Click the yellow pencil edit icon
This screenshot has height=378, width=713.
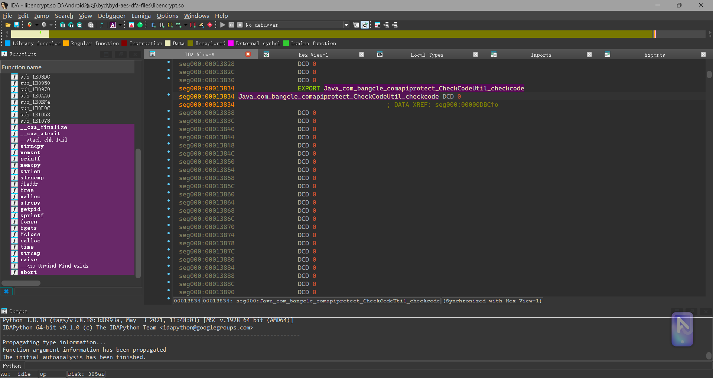coord(201,25)
